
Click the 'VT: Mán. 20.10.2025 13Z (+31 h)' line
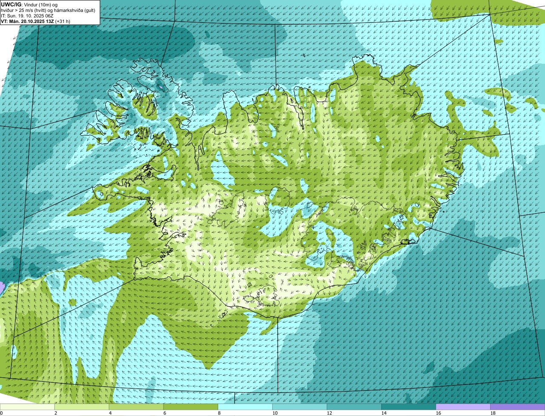pos(35,21)
